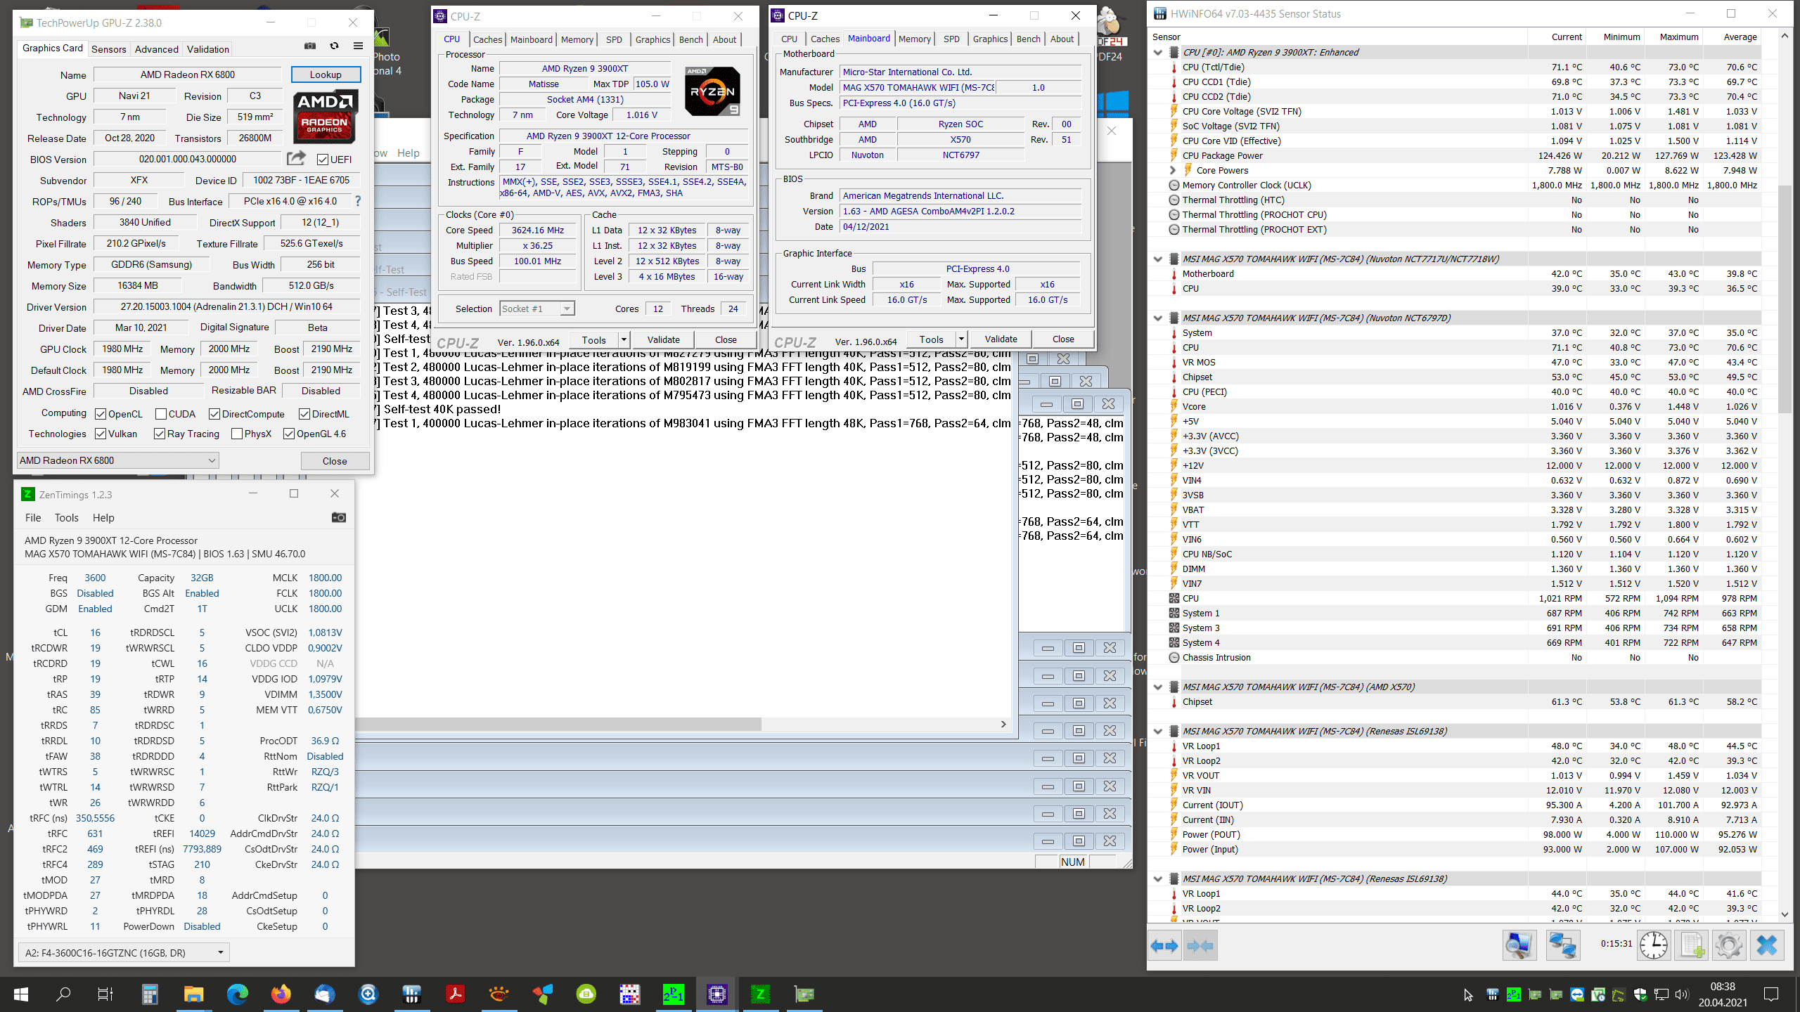Click HWiNFO network monitors icon

point(1562,946)
